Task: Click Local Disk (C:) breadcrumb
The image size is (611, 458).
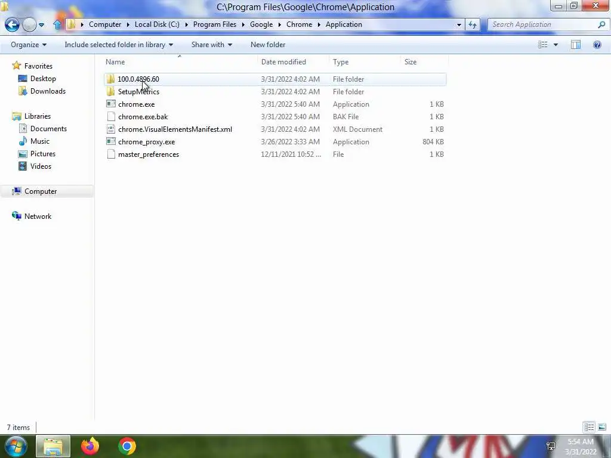Action: tap(157, 24)
